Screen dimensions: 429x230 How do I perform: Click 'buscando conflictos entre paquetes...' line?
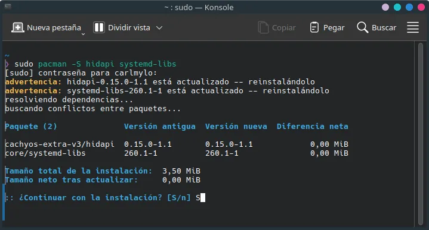coord(92,109)
